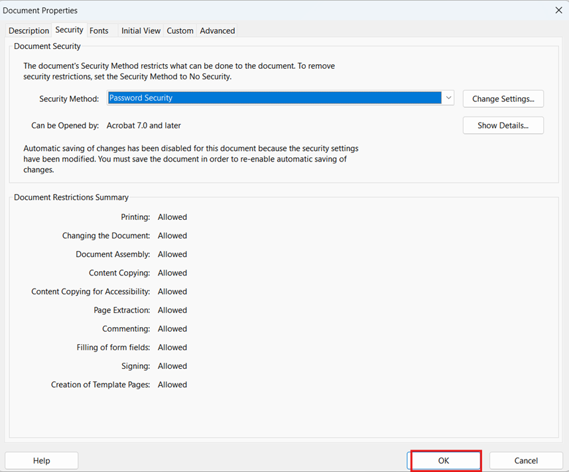Screen dimensions: 569x472
Task: Click the Document Properties window title
Action: click(x=40, y=11)
